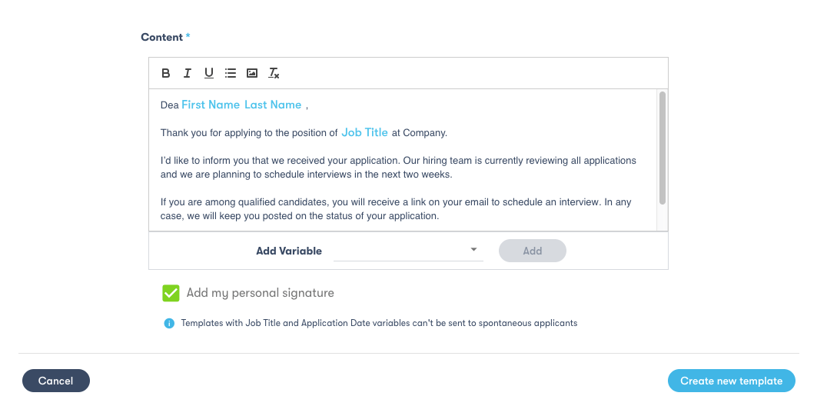The width and height of the screenshot is (827, 416).
Task: Select the First Name variable tag
Action: (x=211, y=105)
